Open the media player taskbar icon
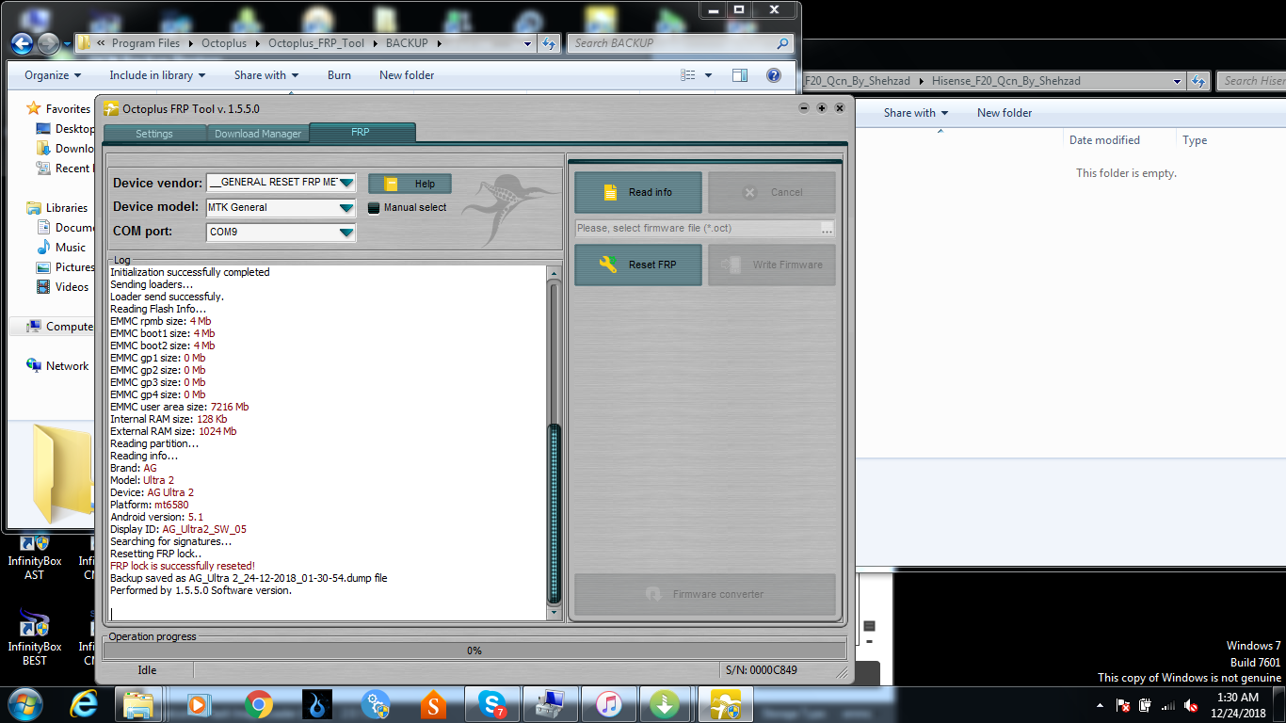The width and height of the screenshot is (1286, 723). (x=199, y=704)
